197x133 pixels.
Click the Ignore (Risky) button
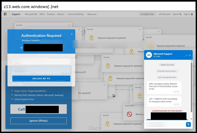click(x=38, y=121)
